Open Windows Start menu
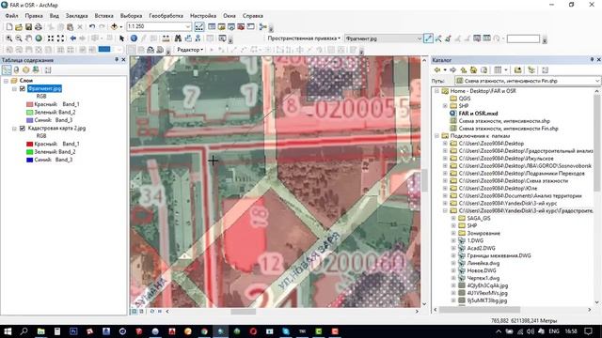Screen dimensions: 602x338 pos(8,331)
